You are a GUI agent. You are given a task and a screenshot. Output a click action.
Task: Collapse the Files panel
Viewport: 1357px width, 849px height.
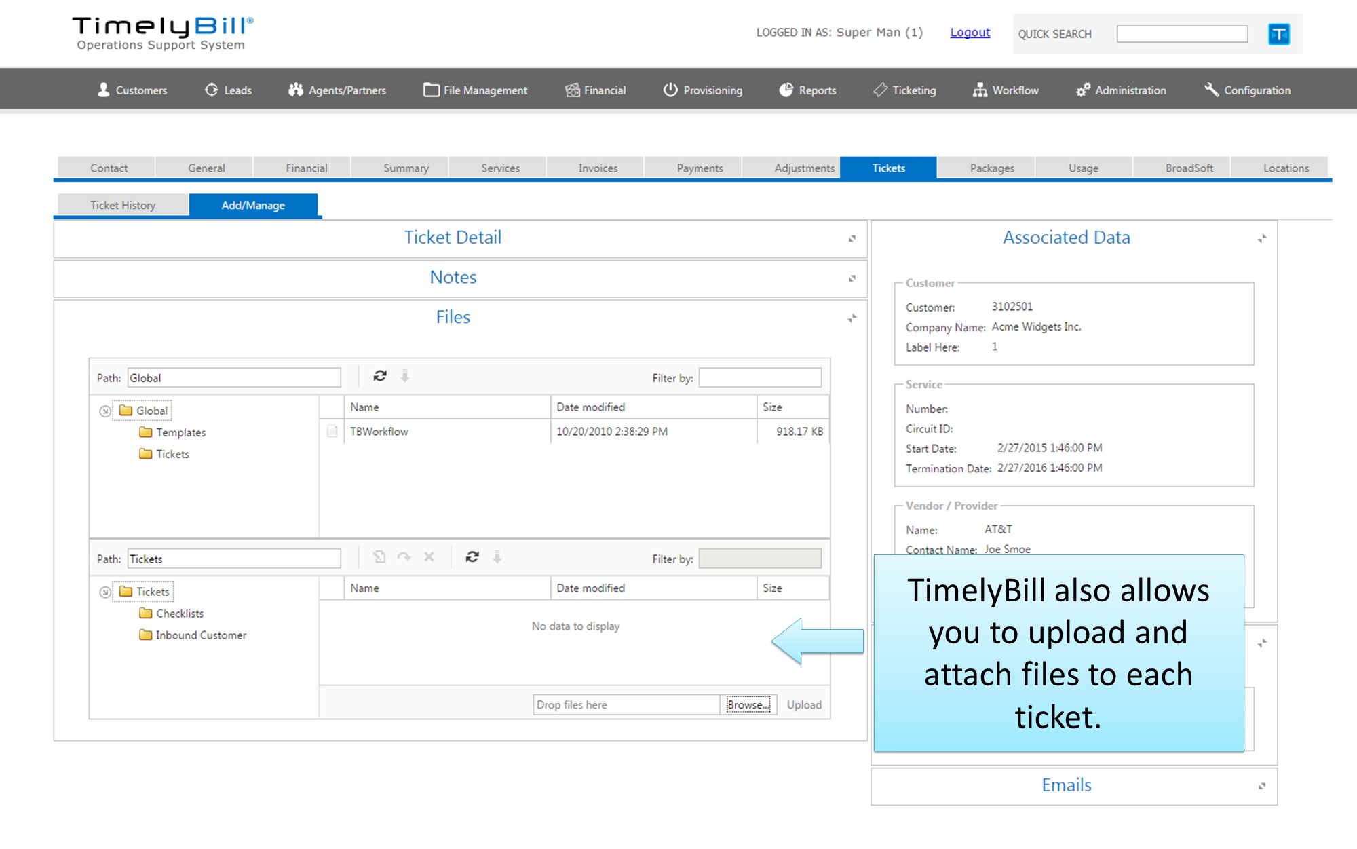(852, 318)
